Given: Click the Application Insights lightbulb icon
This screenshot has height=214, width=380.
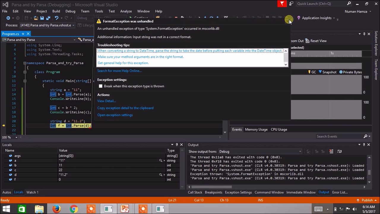Looking at the screenshot, I should [299, 18].
